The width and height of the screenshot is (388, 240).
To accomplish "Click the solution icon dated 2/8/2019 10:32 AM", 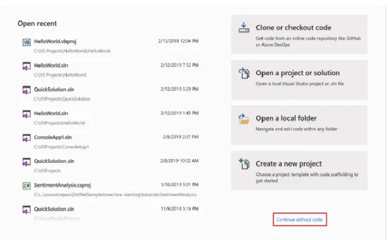I will [x=26, y=162].
